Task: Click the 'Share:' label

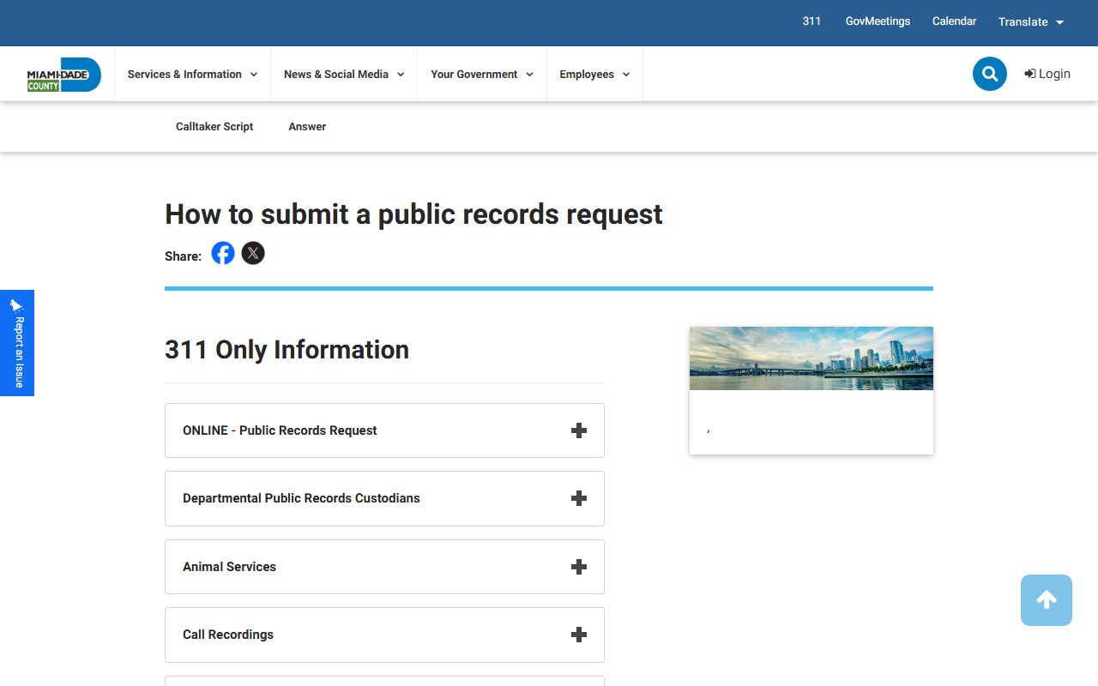Action: click(183, 256)
